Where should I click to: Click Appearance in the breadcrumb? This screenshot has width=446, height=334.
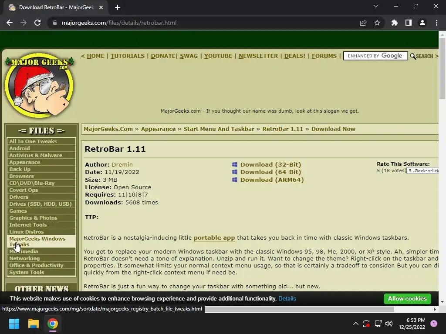point(158,129)
